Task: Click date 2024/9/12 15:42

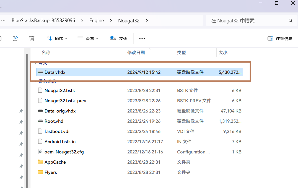Action: (x=144, y=72)
